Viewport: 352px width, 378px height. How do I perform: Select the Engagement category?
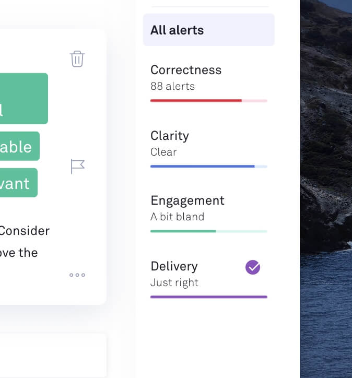tap(187, 200)
